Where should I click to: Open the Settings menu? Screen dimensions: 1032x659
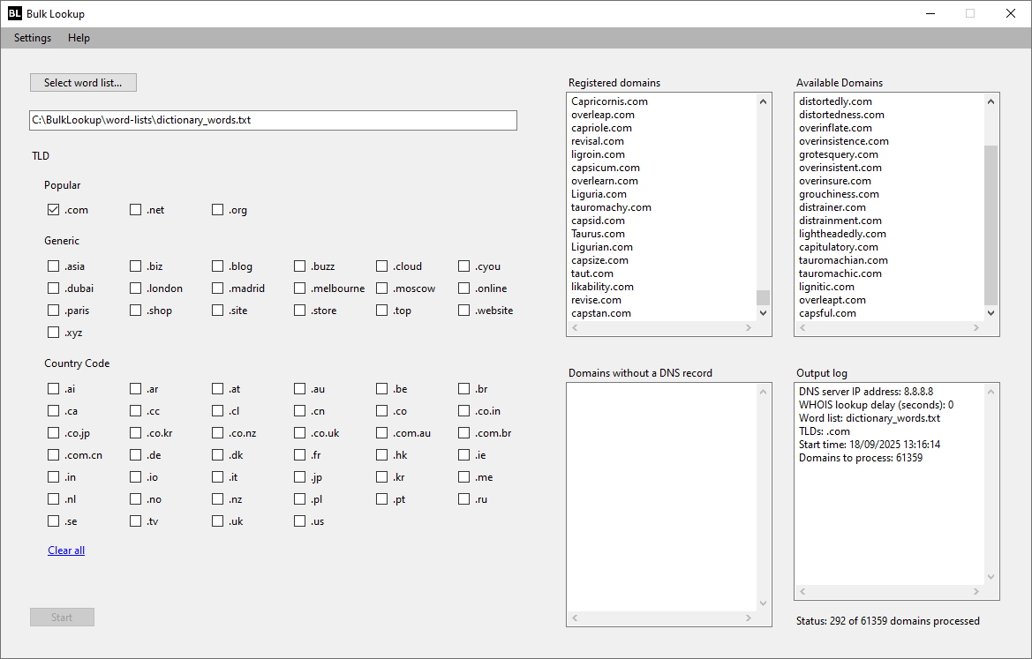(33, 38)
